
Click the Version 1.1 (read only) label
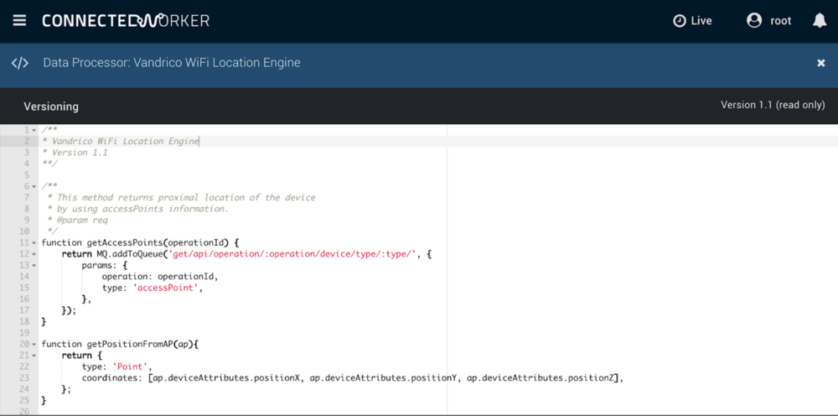[x=773, y=105]
